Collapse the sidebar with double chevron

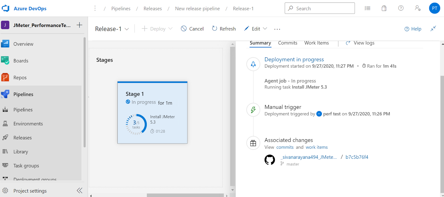[80, 191]
